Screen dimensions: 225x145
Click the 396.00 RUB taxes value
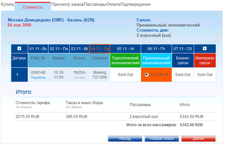point(76,116)
